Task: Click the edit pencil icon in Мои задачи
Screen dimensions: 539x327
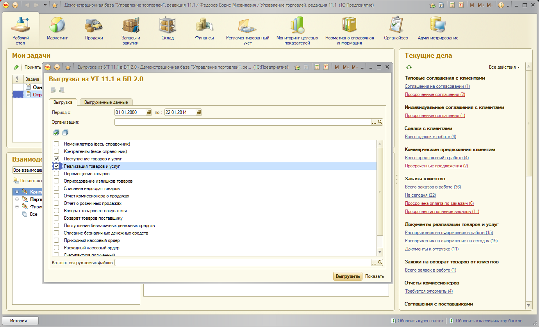Action: pyautogui.click(x=16, y=67)
